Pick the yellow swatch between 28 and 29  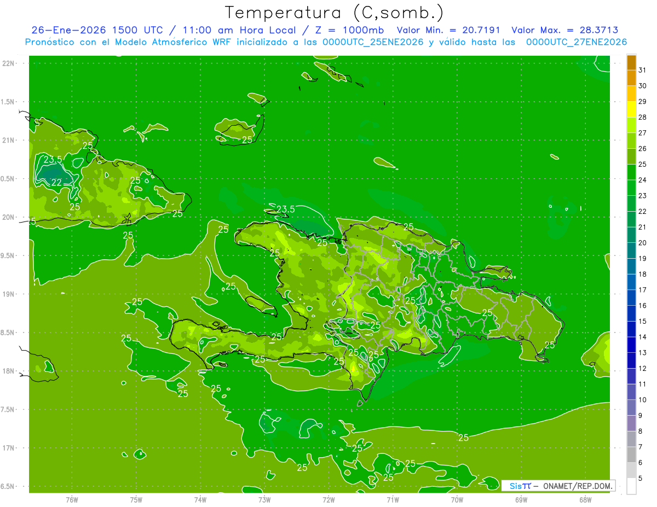tap(631, 109)
